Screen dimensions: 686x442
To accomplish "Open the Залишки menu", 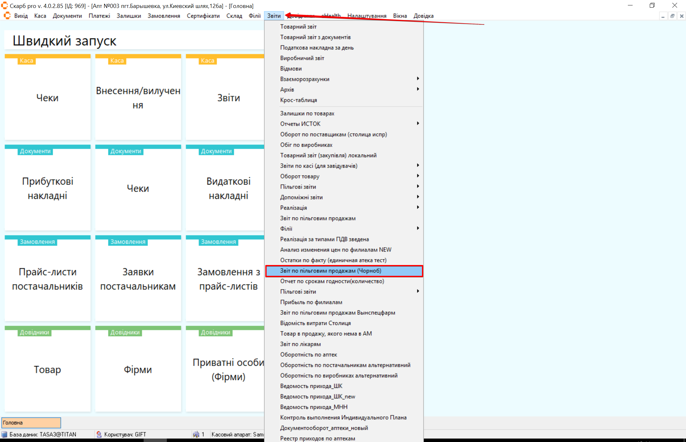I will point(129,16).
